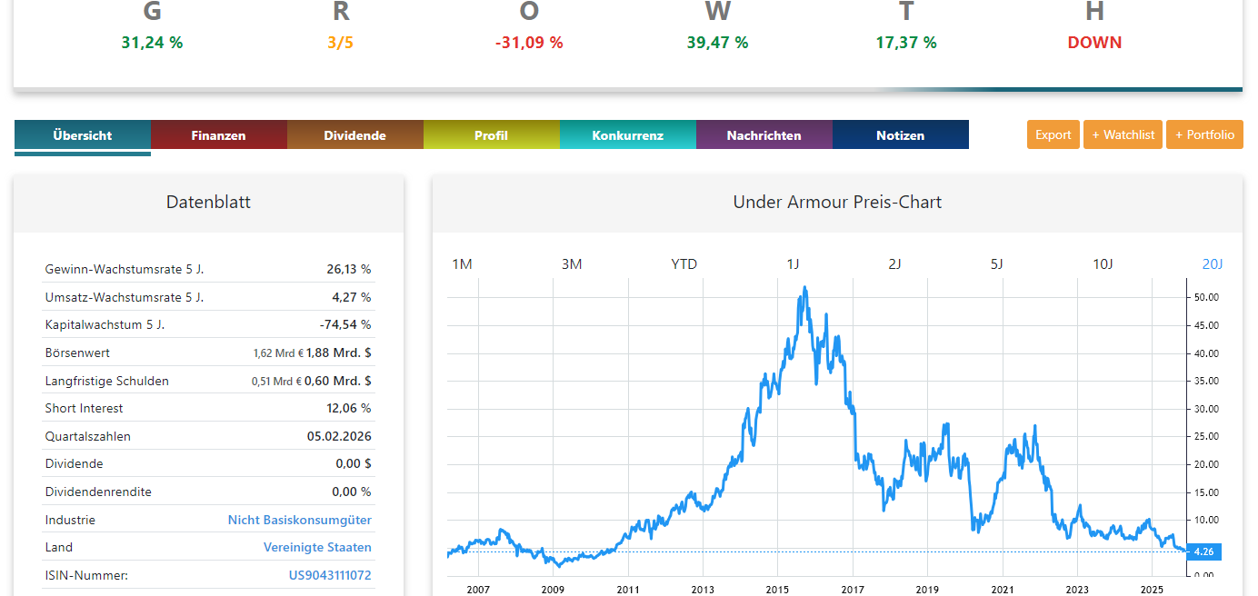Screen dimensions: 1258x596
Task: Select the Übersicht tab
Action: click(82, 134)
